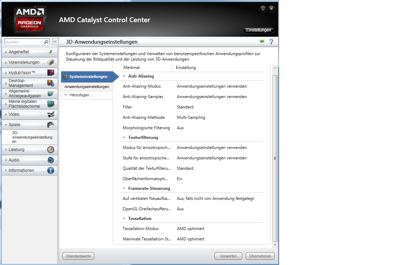
Task: Click the Übernehmen button
Action: point(260,256)
